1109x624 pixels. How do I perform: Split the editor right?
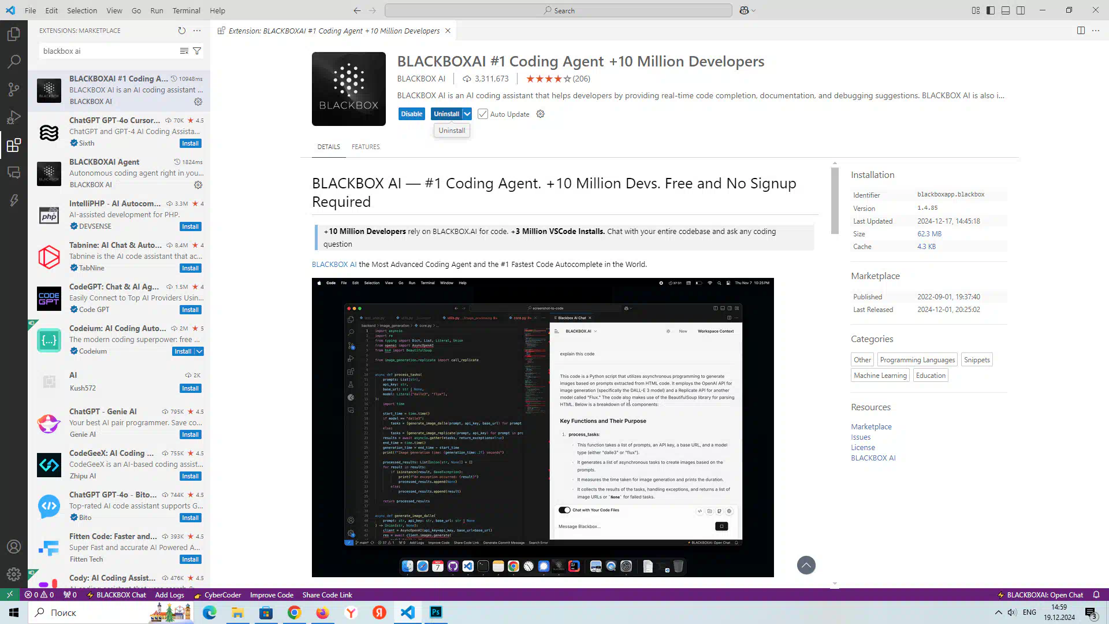(1081, 31)
